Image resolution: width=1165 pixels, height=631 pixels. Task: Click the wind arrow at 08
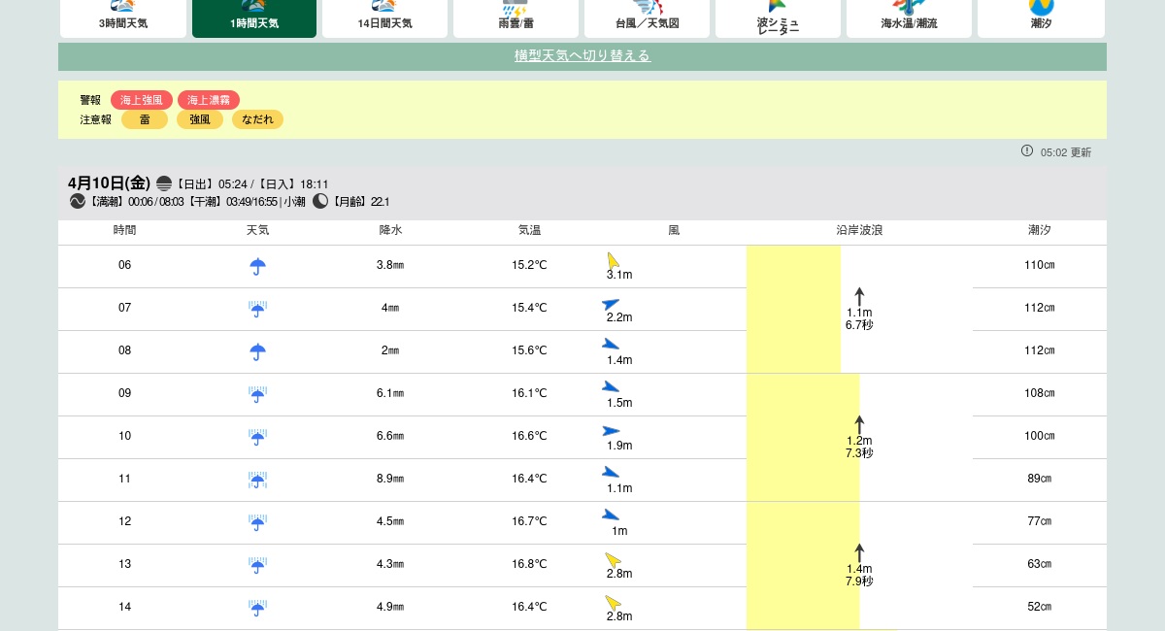tap(611, 344)
